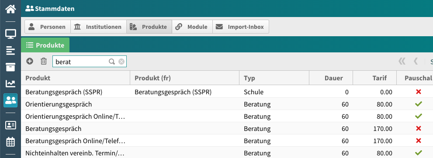Open the monitor icon in sidebar
Viewport: 433px width, 158px height.
tap(10, 34)
